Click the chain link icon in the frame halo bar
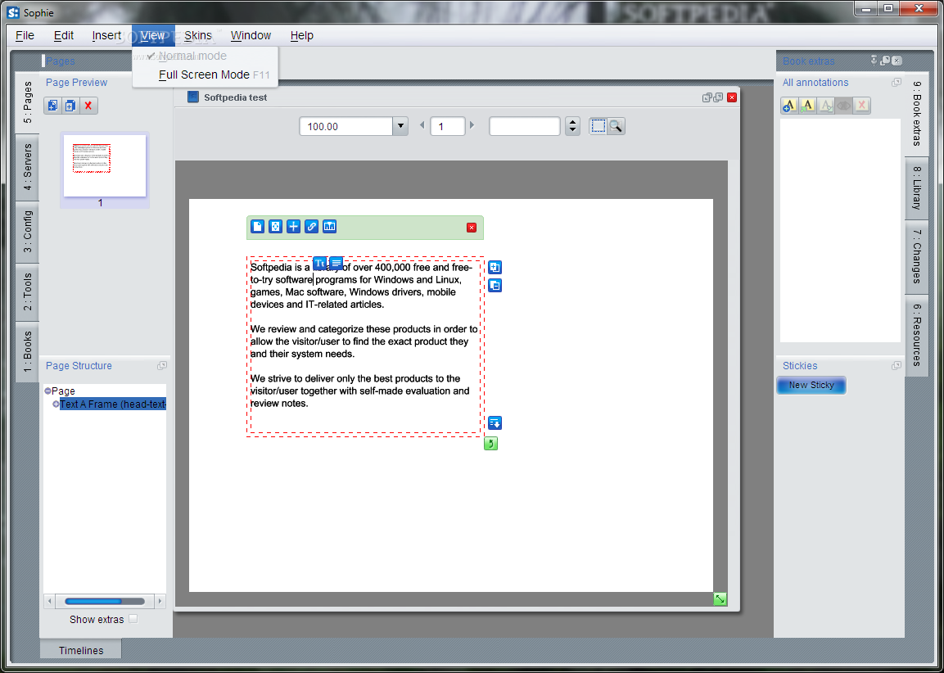 click(311, 226)
